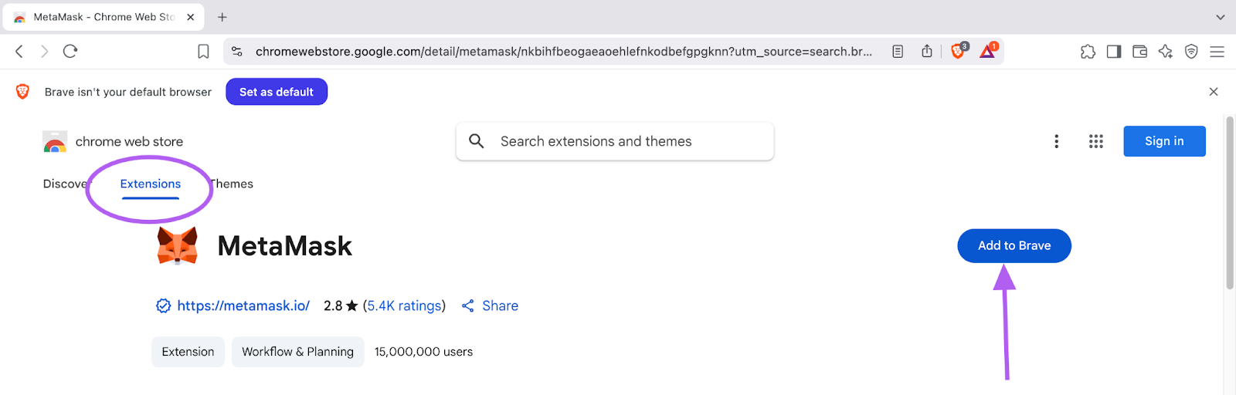Open the web store three-dot menu
1236x395 pixels.
[x=1057, y=141]
